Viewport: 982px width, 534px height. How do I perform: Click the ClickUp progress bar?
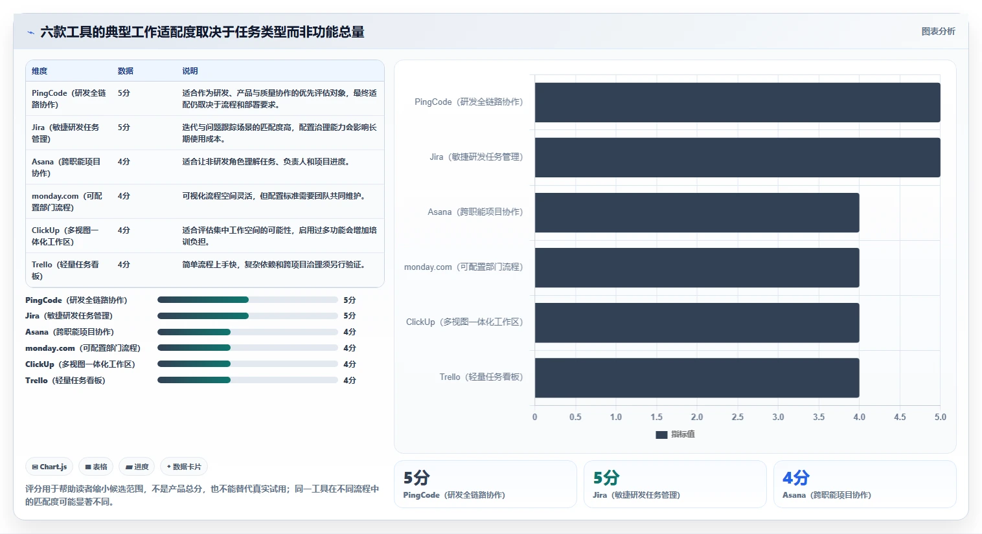click(x=247, y=364)
